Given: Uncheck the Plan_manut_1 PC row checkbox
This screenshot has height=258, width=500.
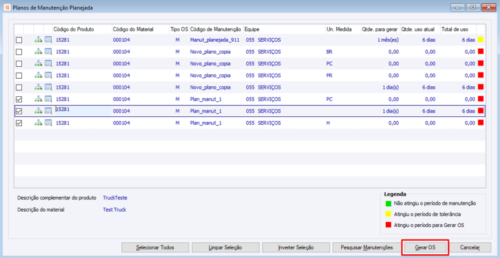Looking at the screenshot, I should pyautogui.click(x=19, y=99).
